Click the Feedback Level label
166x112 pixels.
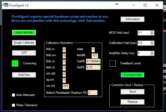[x=130, y=63]
